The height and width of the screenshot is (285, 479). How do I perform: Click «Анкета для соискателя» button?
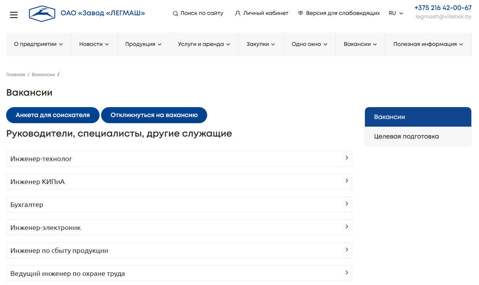(53, 115)
